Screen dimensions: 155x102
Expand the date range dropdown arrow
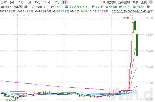pos(152,11)
